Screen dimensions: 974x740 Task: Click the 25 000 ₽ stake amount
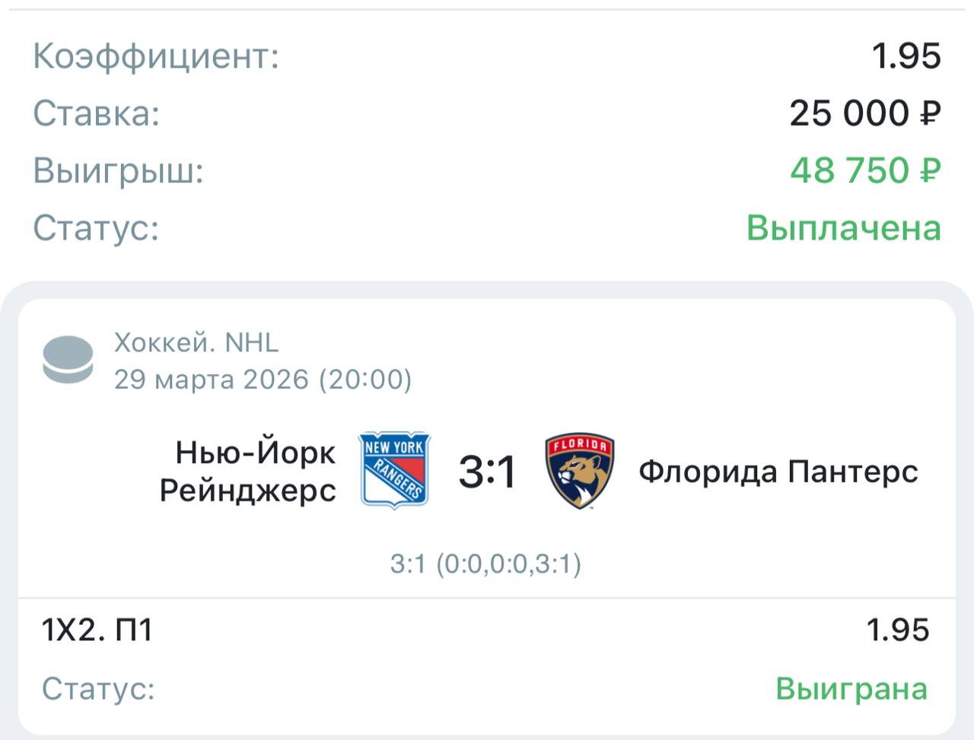click(865, 113)
